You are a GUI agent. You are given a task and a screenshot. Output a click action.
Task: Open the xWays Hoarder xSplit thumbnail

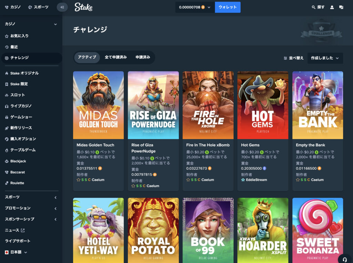point(263,230)
